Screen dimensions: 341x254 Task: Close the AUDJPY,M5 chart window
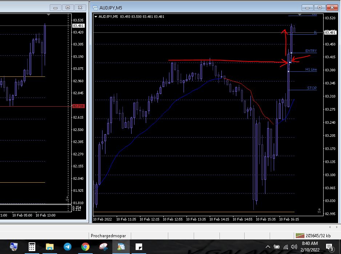click(332, 8)
